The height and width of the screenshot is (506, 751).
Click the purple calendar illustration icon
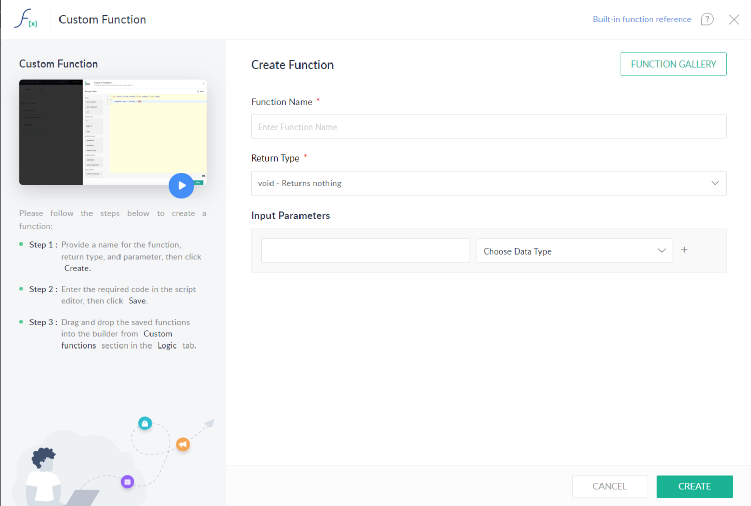[127, 481]
